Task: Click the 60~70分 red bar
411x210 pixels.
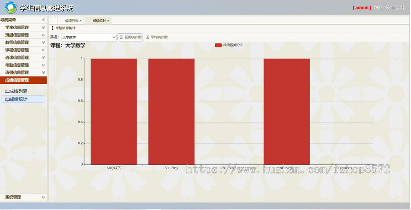Action: (171, 112)
